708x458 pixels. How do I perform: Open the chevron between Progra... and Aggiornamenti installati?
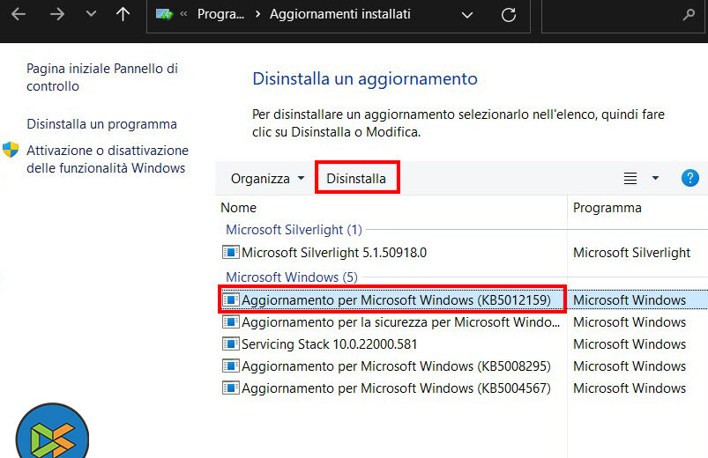pos(257,14)
